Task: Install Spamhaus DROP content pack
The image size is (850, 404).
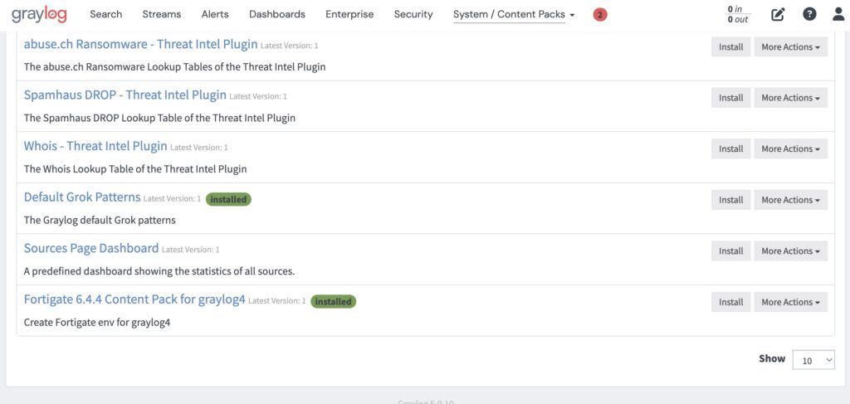Action: point(730,98)
